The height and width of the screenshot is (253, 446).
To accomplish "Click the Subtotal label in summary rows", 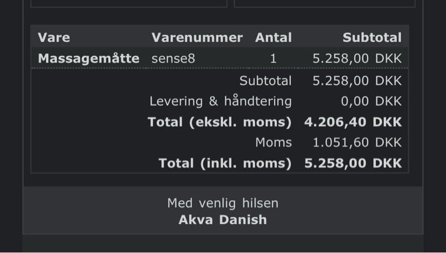I will (x=265, y=81).
